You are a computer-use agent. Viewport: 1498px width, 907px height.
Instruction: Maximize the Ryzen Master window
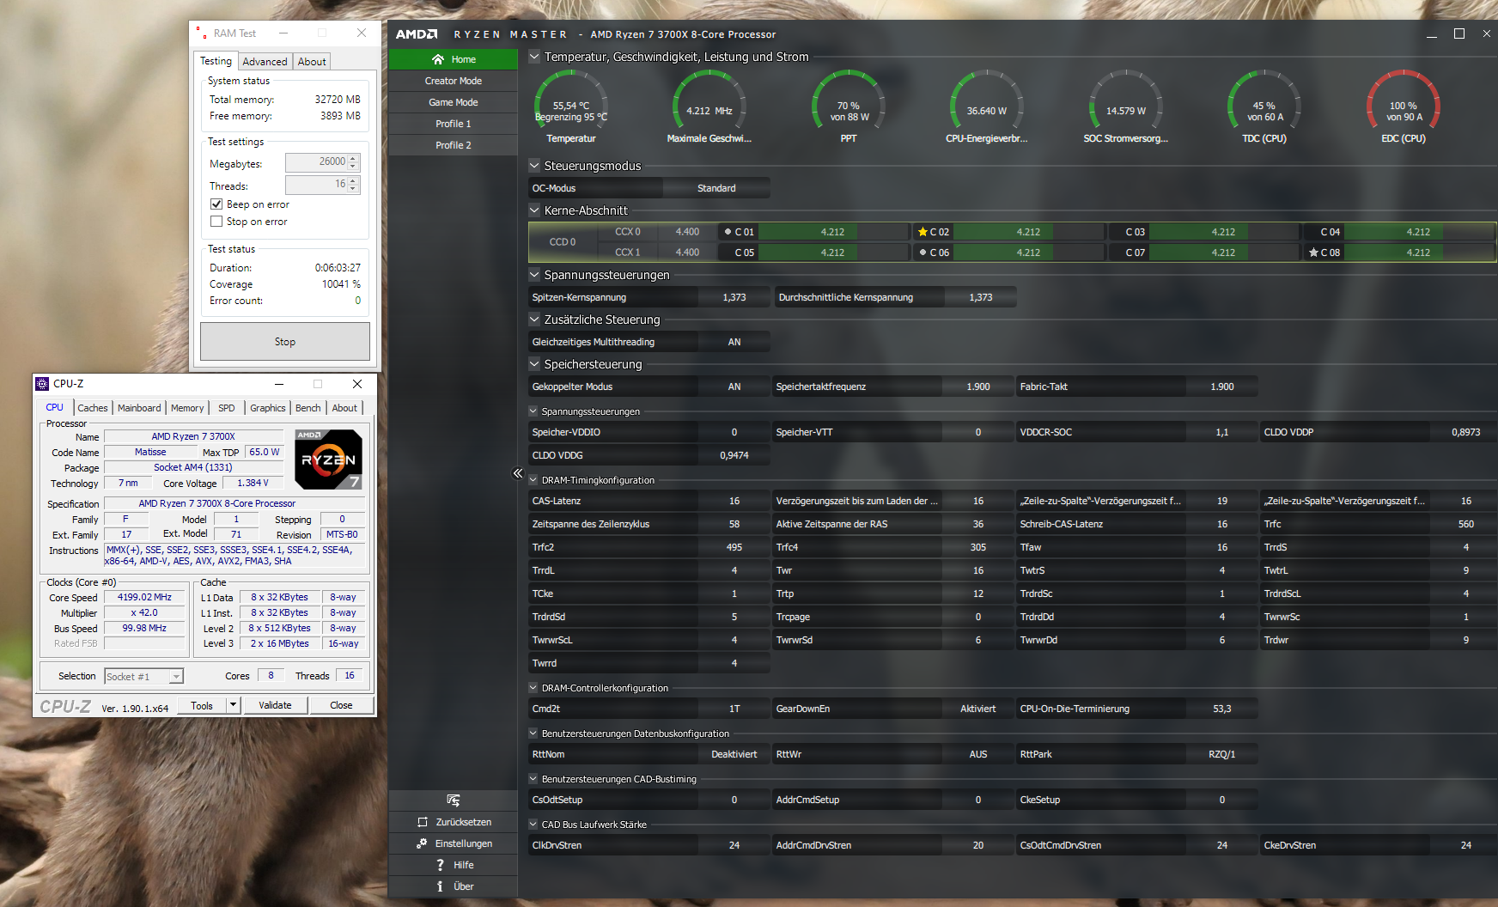(1459, 33)
